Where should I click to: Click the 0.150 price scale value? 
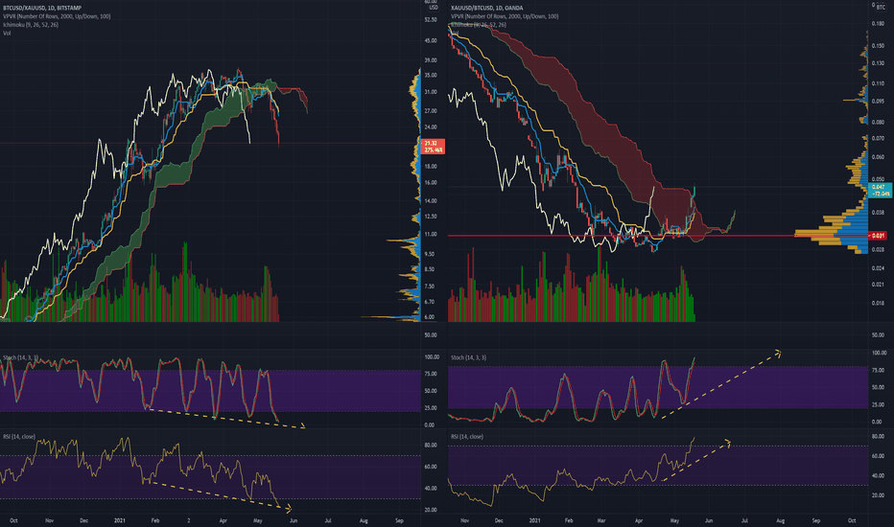[x=878, y=46]
